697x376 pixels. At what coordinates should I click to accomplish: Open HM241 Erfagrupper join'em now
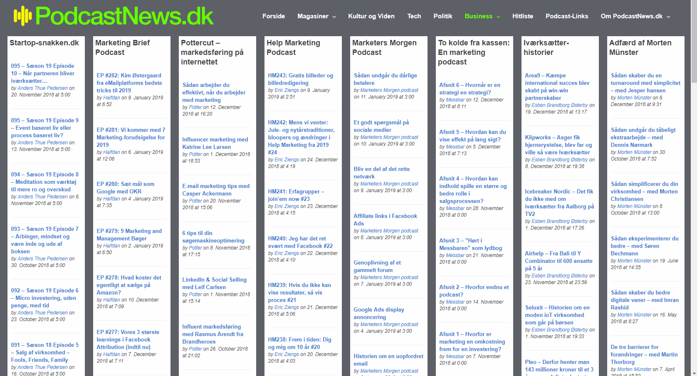point(296,195)
